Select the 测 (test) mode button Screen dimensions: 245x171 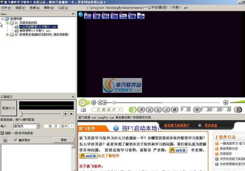coord(114,16)
